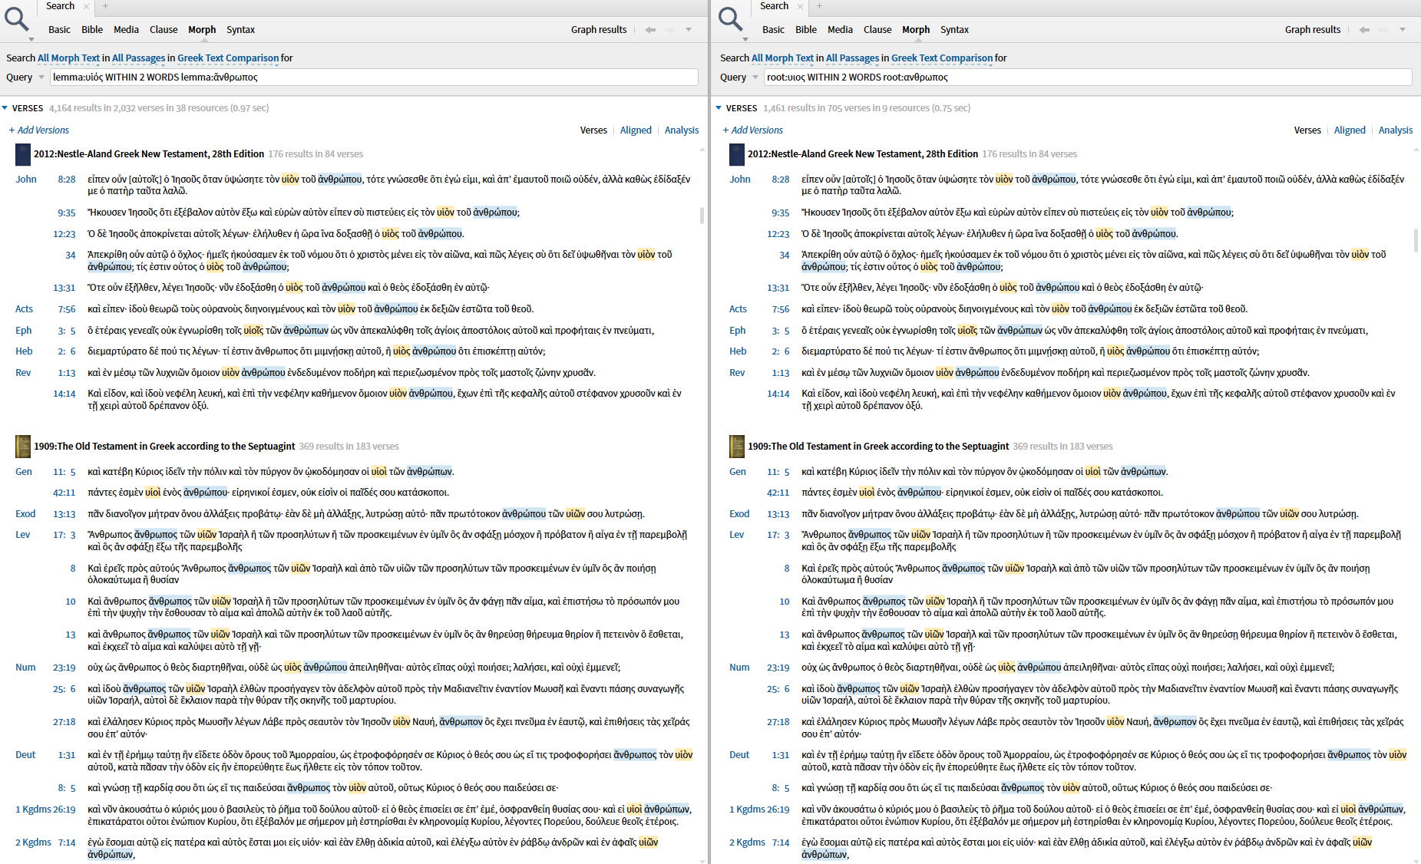The width and height of the screenshot is (1421, 864).
Task: Collapse the VERSES section in right panel
Action: 719,108
